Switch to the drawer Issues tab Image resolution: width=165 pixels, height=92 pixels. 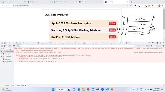pyautogui.click(x=12, y=85)
